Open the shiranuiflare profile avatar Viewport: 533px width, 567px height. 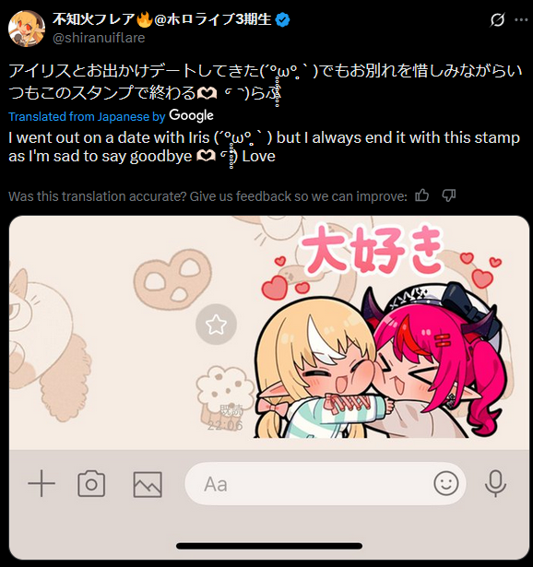pyautogui.click(x=27, y=29)
